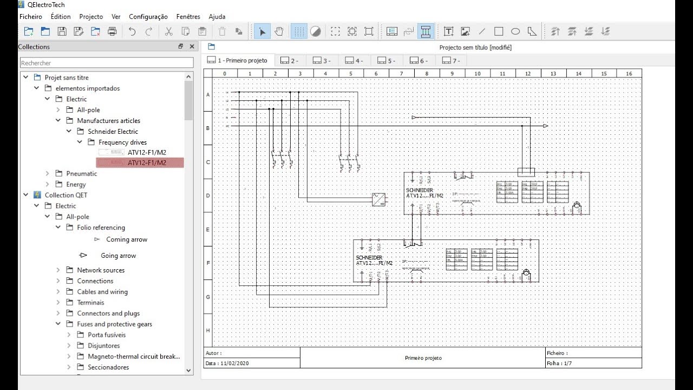The image size is (693, 390).
Task: Select the add text field tool
Action: (448, 31)
